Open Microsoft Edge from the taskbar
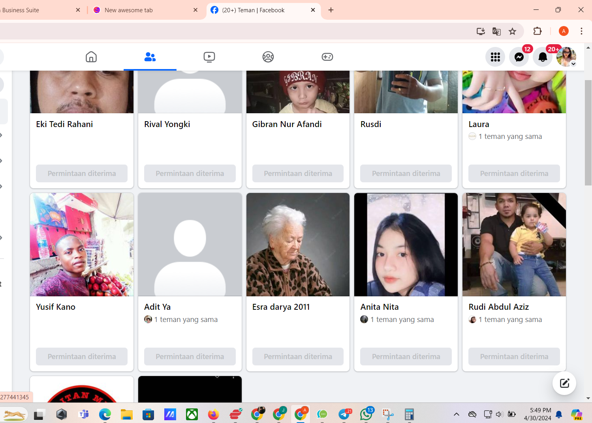The height and width of the screenshot is (423, 592). pos(105,414)
